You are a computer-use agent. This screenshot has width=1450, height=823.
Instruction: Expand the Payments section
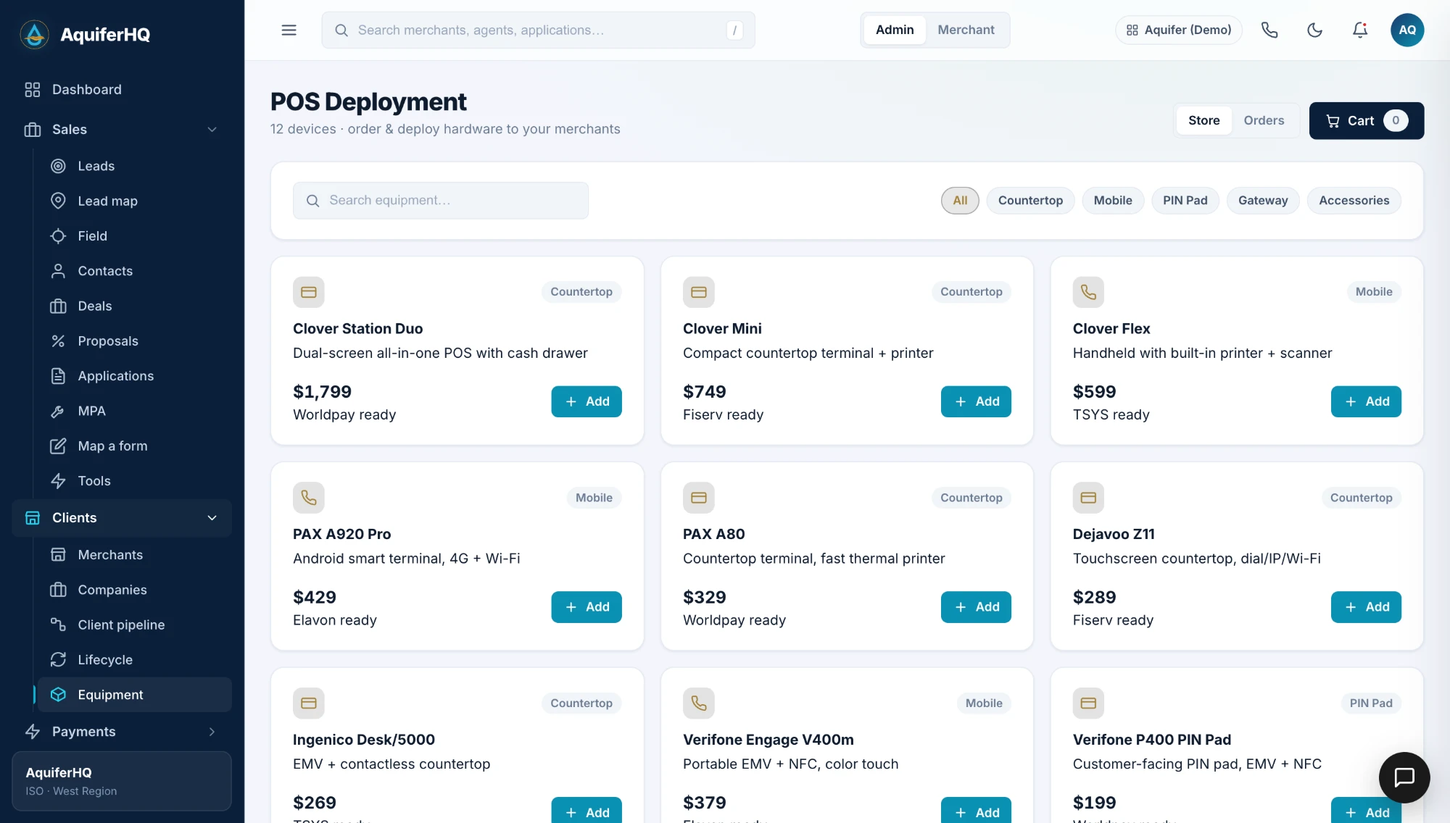pos(122,731)
